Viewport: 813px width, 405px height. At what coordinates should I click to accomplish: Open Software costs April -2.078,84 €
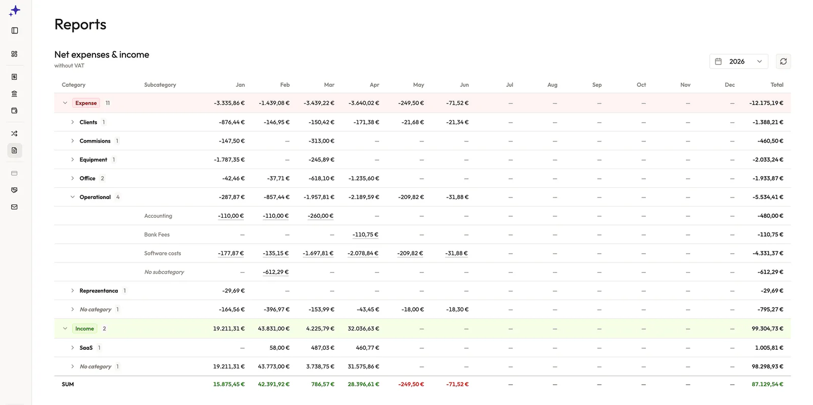pos(363,254)
